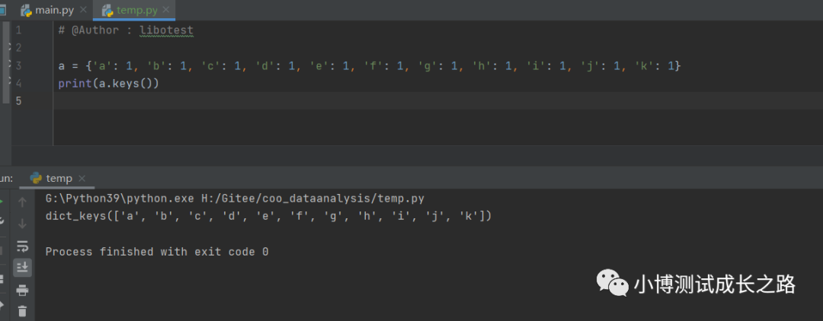Collapse the fold marker at line 3
Image resolution: width=823 pixels, height=321 pixels.
point(9,64)
